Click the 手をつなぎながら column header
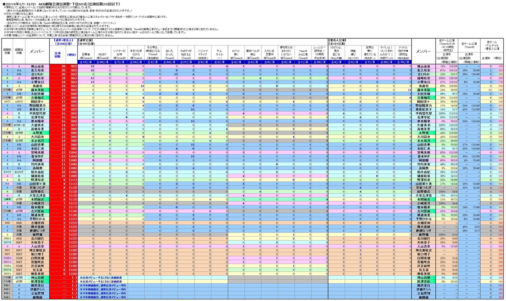 coord(136,53)
